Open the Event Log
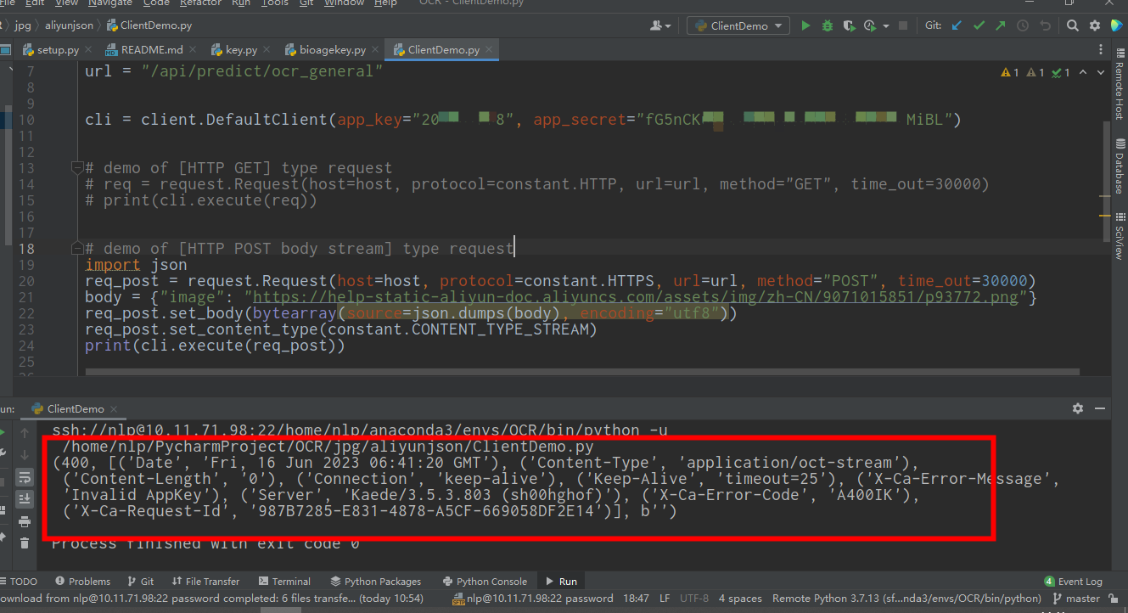1128x613 pixels. coord(1073,582)
